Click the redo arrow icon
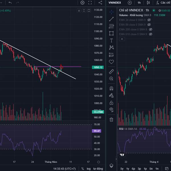Image resolution: width=171 pixels, height=171 pixels. (x=18, y=3)
